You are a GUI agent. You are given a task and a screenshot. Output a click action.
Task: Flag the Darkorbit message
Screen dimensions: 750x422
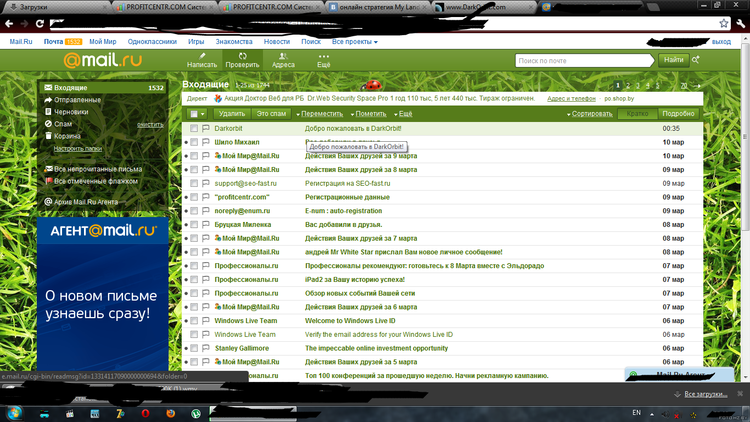click(x=206, y=129)
